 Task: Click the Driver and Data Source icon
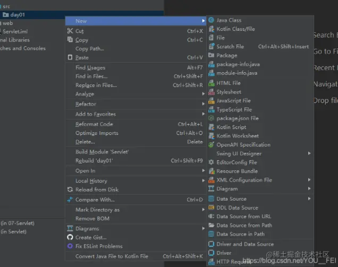[212, 244]
